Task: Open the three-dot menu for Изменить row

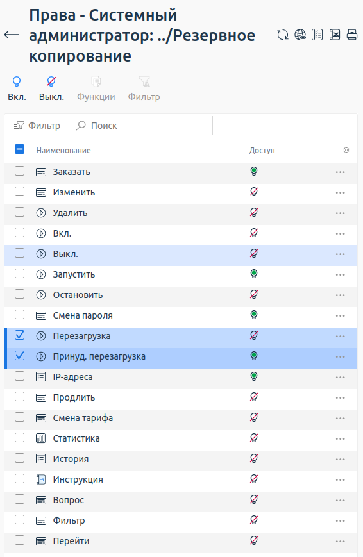Action: coord(341,192)
